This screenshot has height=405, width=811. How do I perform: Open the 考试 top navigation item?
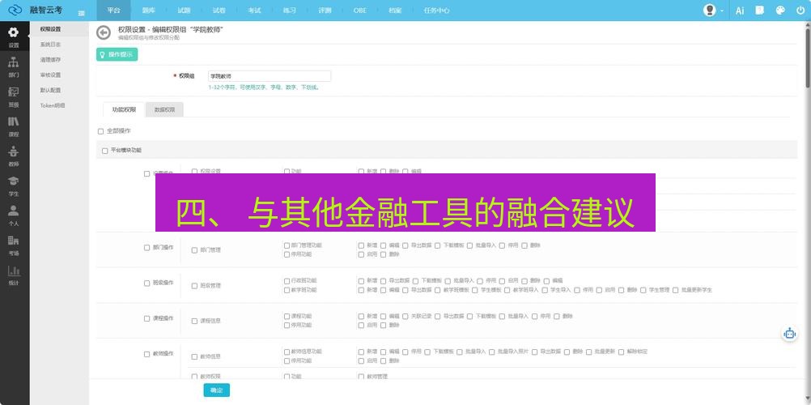[x=254, y=11]
